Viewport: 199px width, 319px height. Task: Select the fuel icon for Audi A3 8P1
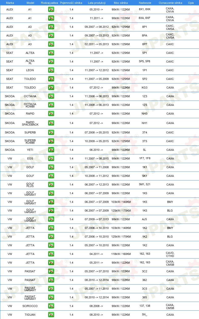coord(51,27)
